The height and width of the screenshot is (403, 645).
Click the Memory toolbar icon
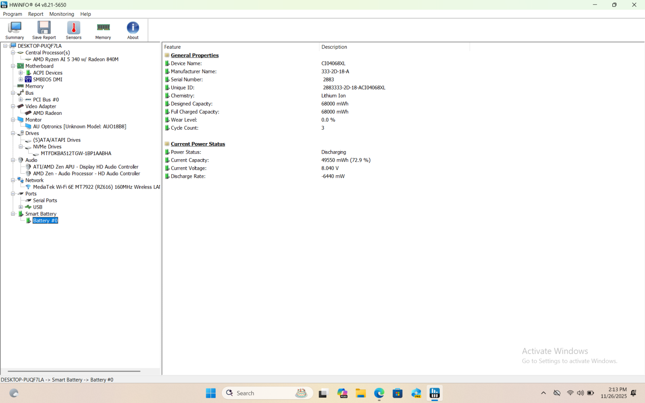pos(103,30)
